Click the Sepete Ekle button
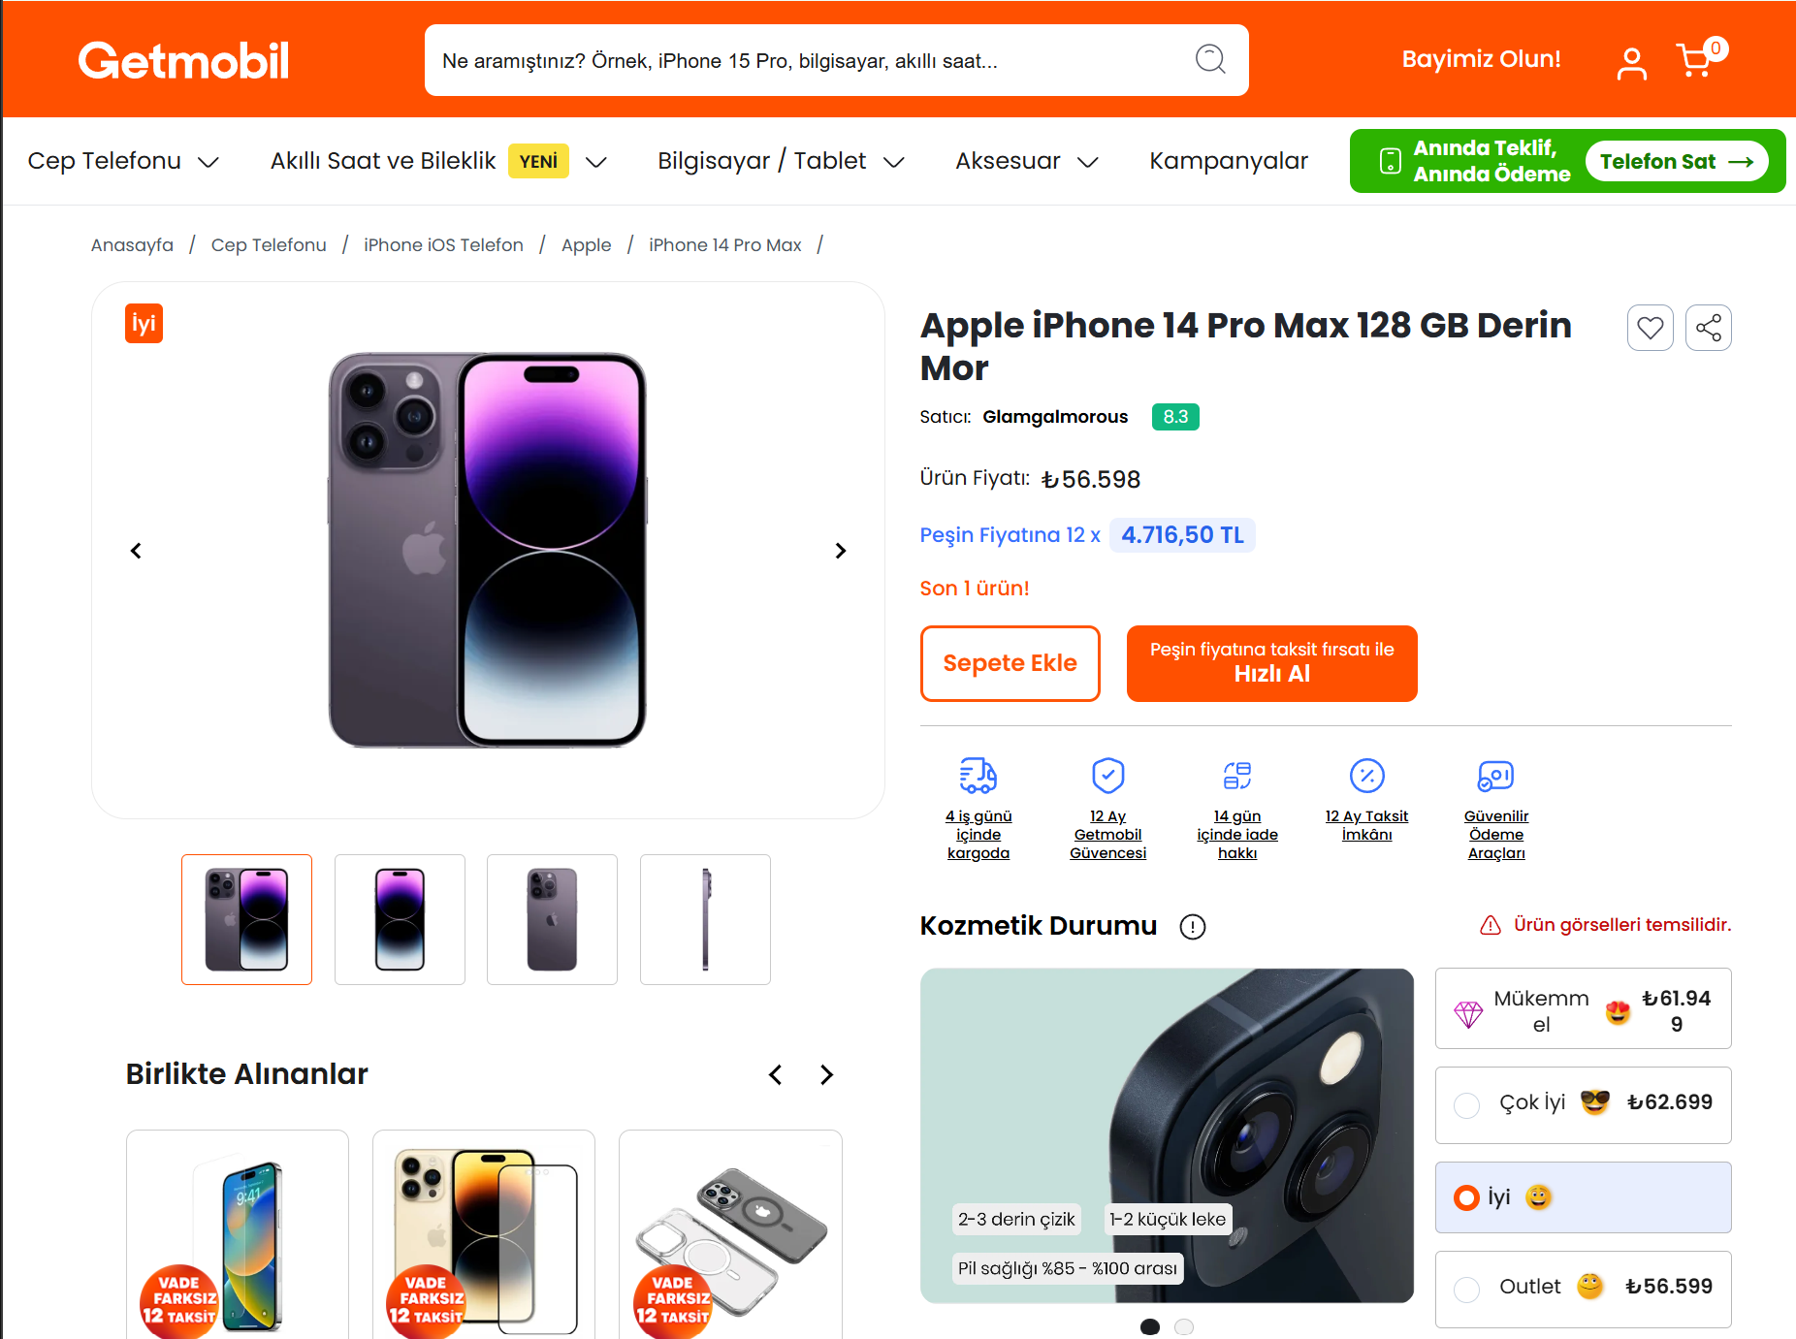 [x=1010, y=663]
